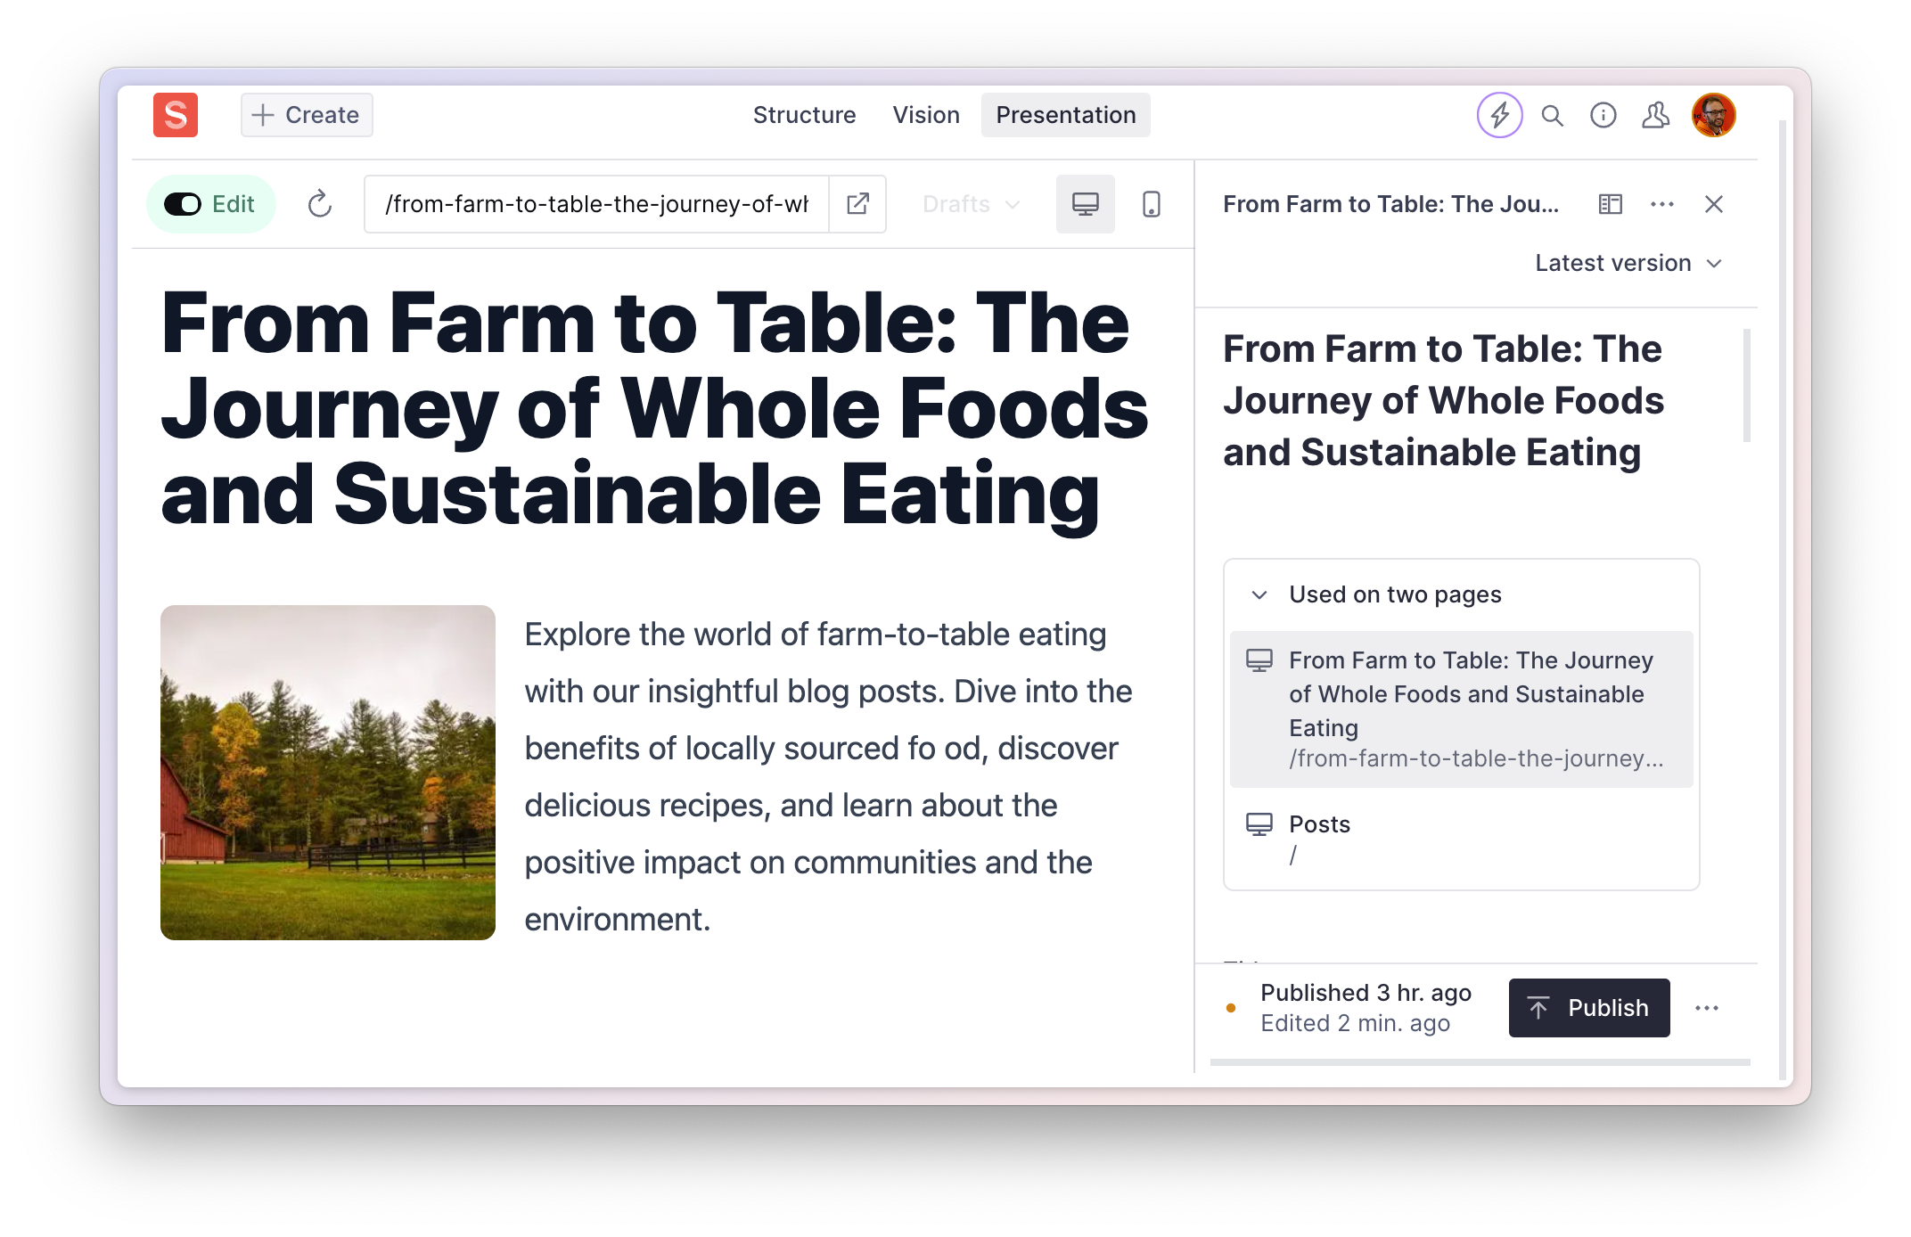
Task: Click the lightning bolt tasks icon
Action: [1499, 115]
